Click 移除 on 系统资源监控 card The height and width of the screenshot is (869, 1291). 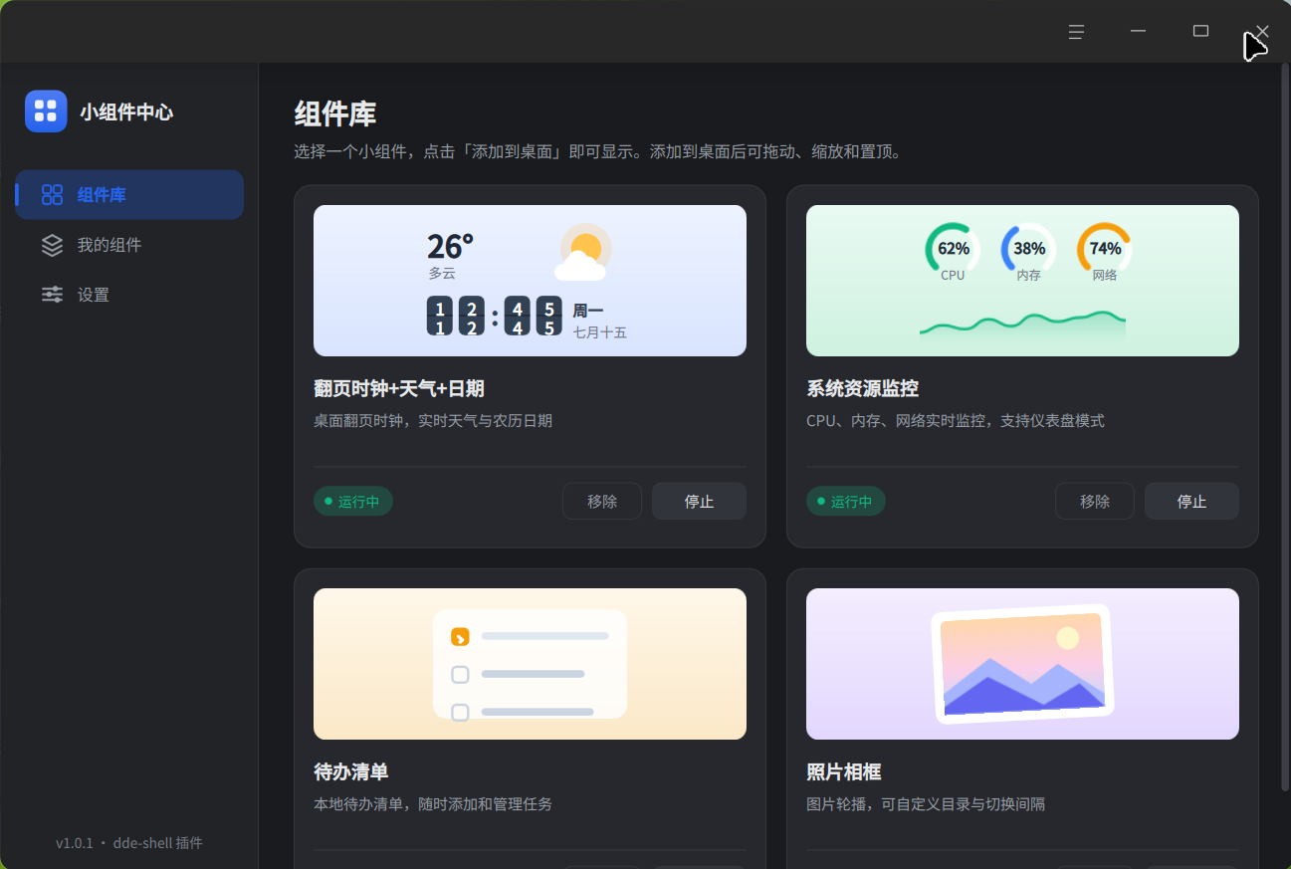point(1095,502)
